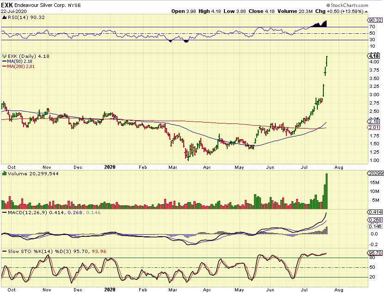
Task: Click the 90.32 RSI value tag on right axis
Action: point(375,20)
